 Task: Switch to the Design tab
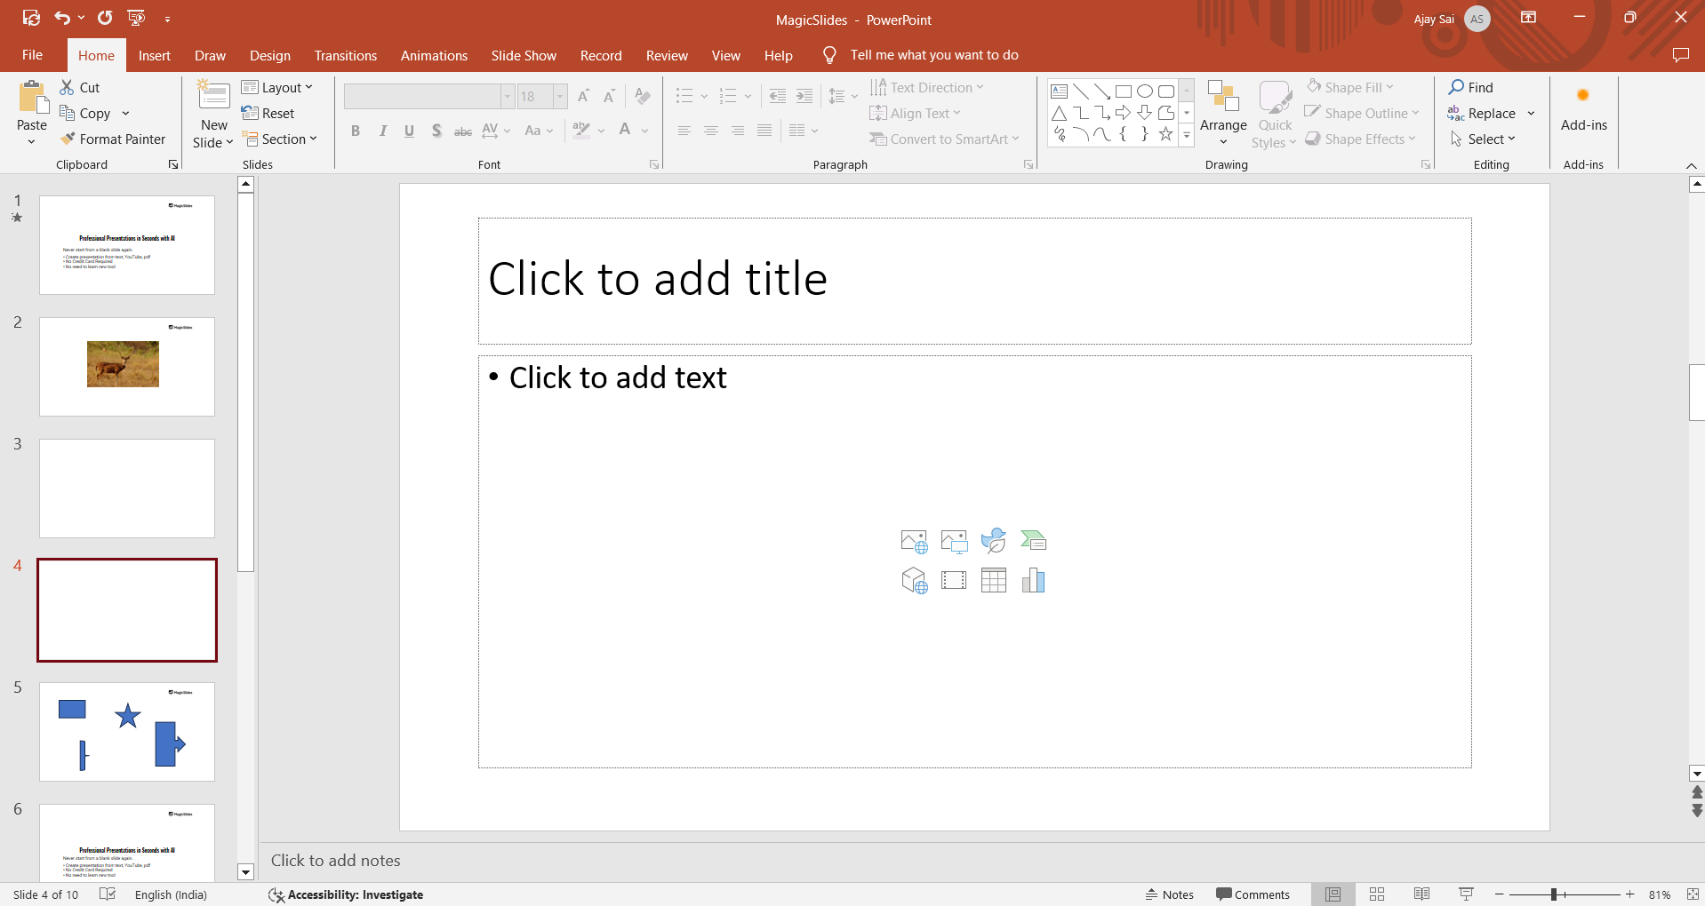tap(270, 55)
